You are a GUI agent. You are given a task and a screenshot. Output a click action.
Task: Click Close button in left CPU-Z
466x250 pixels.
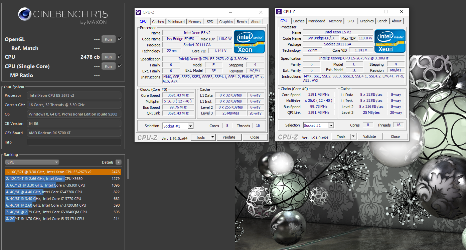tap(255, 137)
